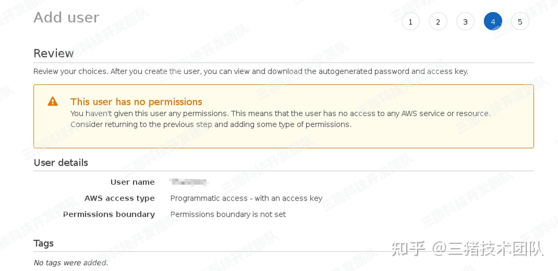558x271 pixels.
Task: Select the Review section heading
Action: click(x=53, y=53)
